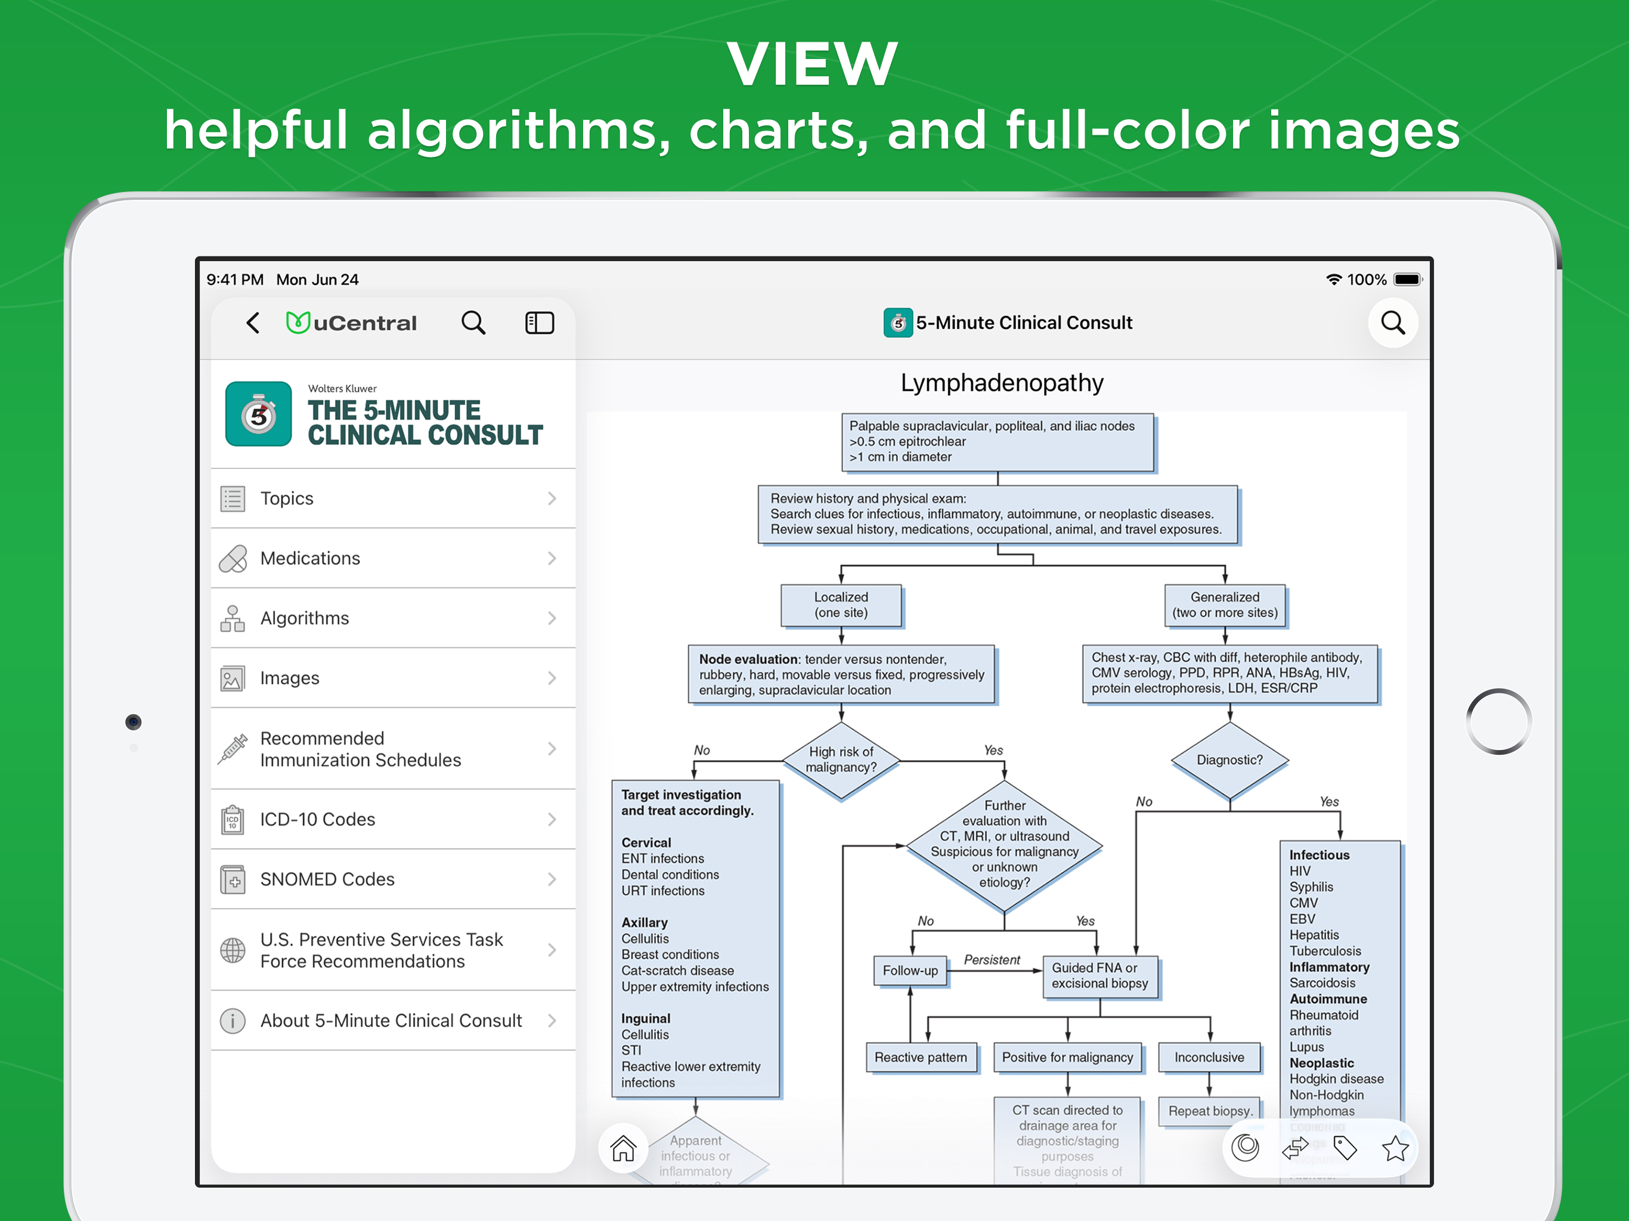1629x1221 pixels.
Task: Expand the Algorithms row chevron
Action: (552, 619)
